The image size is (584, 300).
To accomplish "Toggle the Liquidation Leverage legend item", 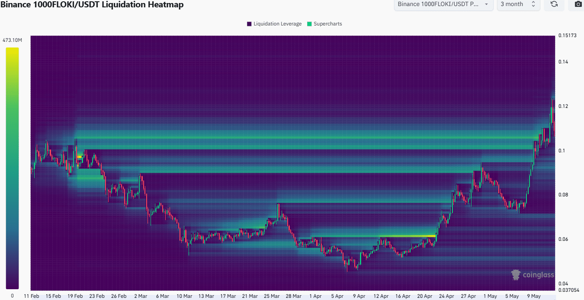I will click(x=274, y=24).
